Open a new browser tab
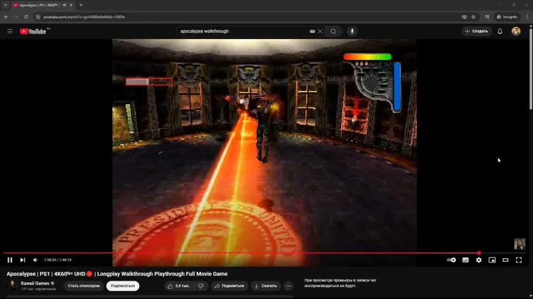Screen dimensions: 533x299 (x=81, y=5)
